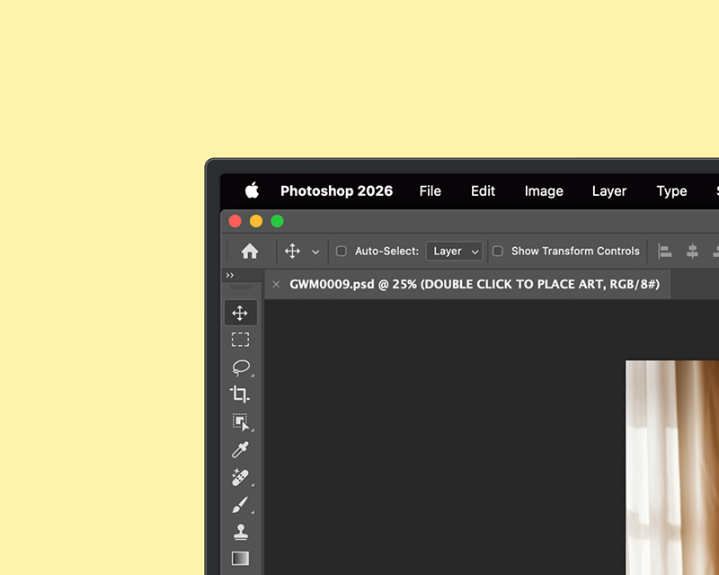Open the Layer menu
Image resolution: width=719 pixels, height=575 pixels.
pos(609,191)
